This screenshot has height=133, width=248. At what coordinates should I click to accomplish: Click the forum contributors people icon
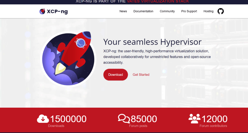point(194,118)
